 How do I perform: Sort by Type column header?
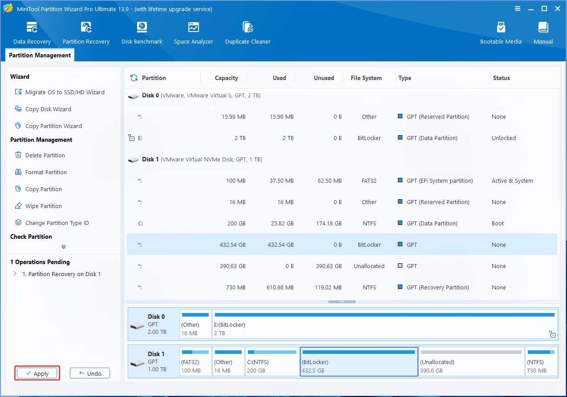405,78
